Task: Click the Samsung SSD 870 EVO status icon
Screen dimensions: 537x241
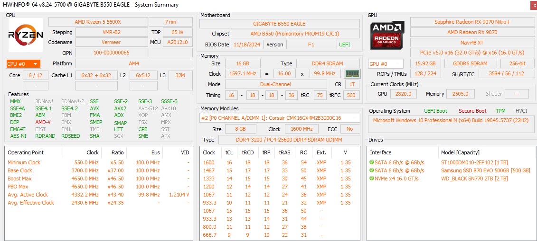Action: point(372,170)
